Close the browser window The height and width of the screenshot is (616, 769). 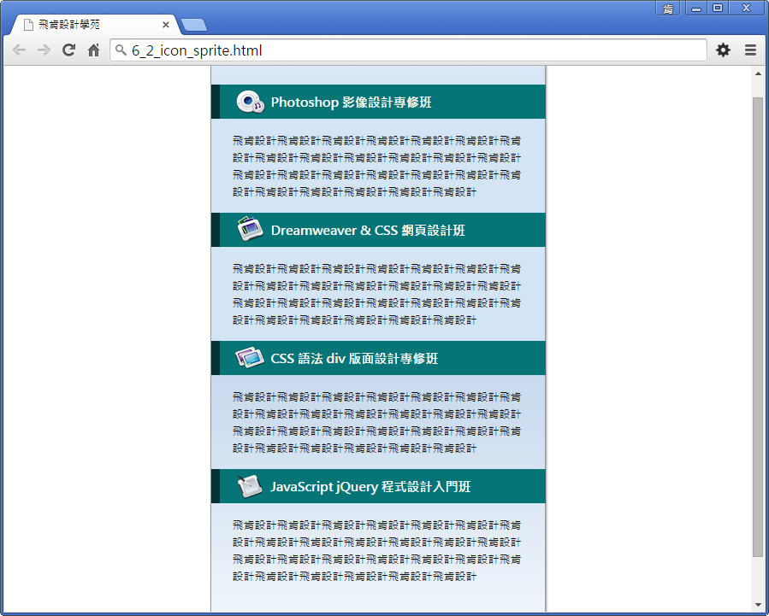click(747, 9)
